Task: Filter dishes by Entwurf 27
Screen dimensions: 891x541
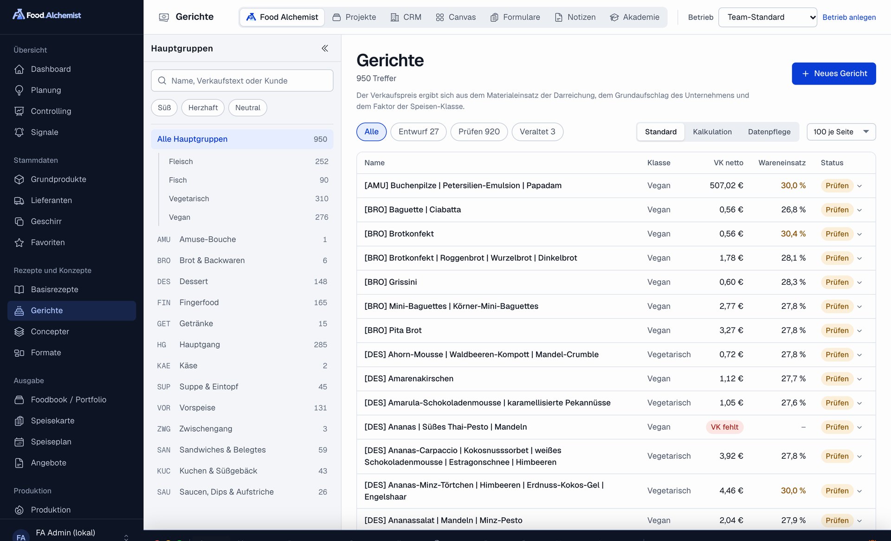Action: point(419,132)
